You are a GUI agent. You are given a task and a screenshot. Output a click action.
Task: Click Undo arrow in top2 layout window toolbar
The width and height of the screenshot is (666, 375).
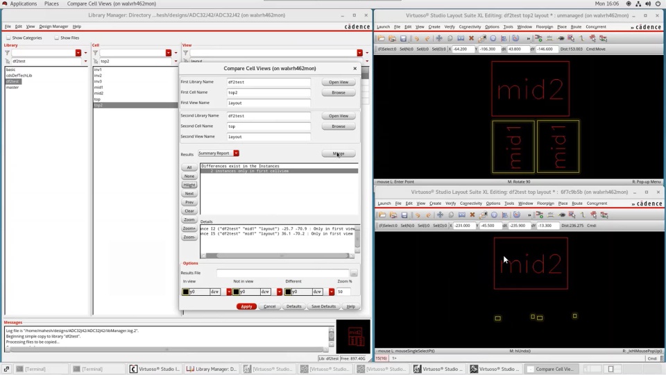417,38
